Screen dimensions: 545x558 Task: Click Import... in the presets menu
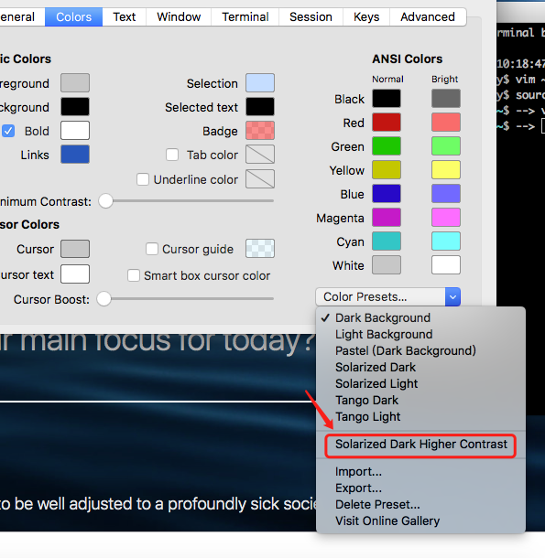pyautogui.click(x=358, y=471)
